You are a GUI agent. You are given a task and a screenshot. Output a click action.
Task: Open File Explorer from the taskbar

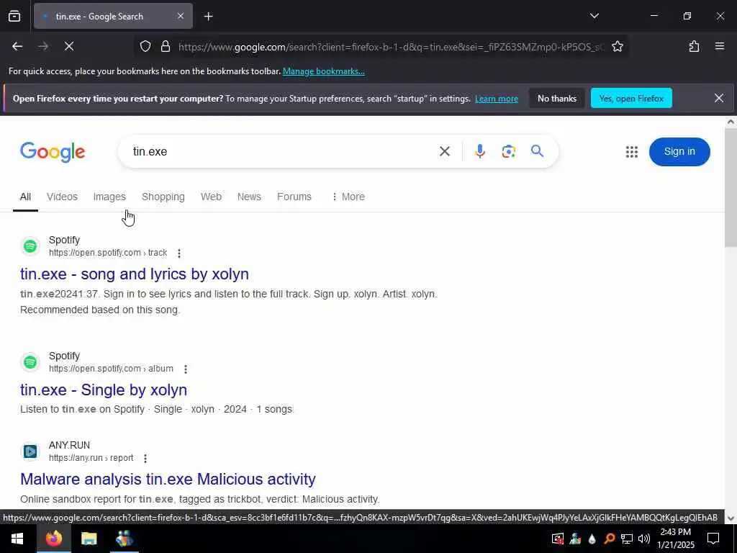pos(89,539)
